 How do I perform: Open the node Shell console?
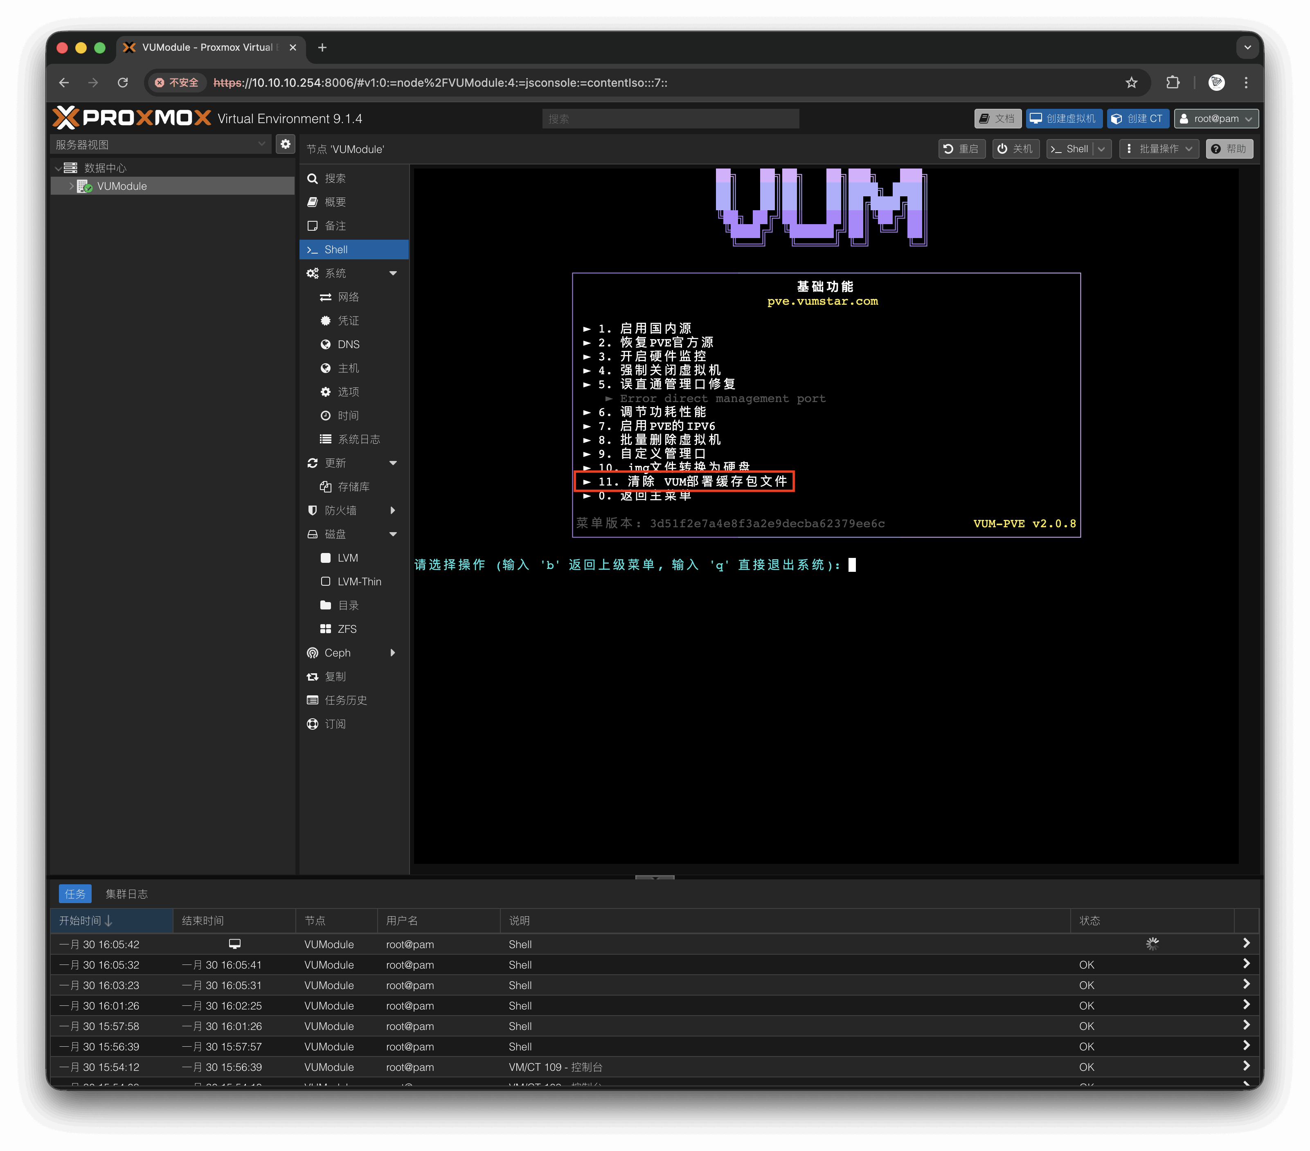tap(336, 249)
